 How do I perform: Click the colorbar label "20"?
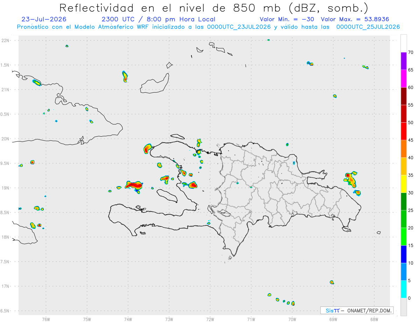pos(411,228)
